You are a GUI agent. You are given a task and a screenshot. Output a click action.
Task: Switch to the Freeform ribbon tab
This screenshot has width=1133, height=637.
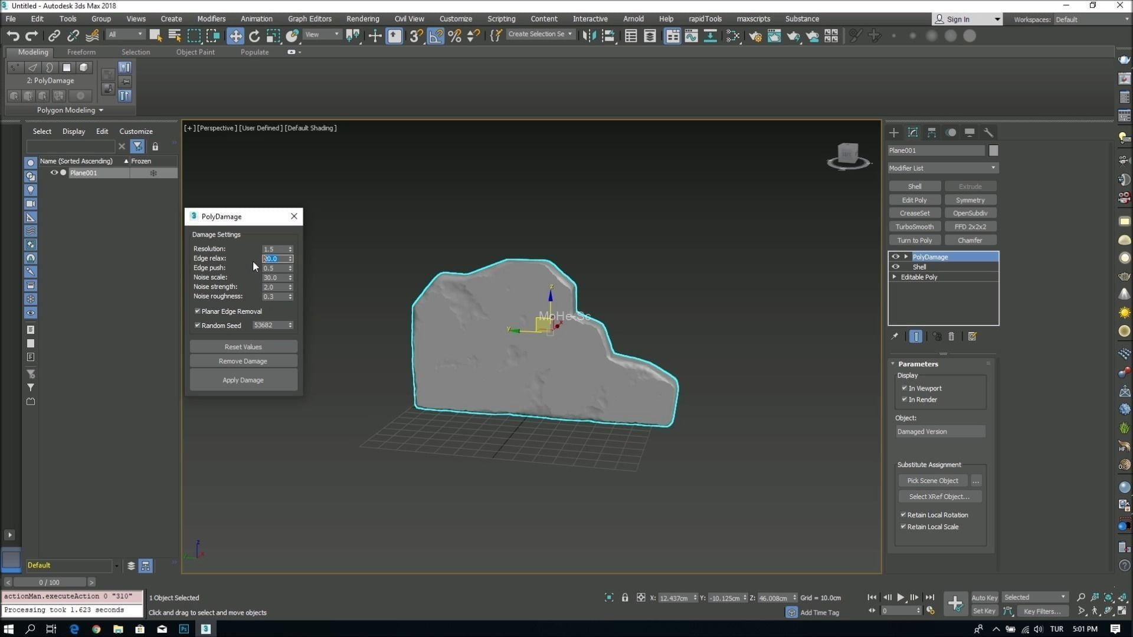coord(81,52)
